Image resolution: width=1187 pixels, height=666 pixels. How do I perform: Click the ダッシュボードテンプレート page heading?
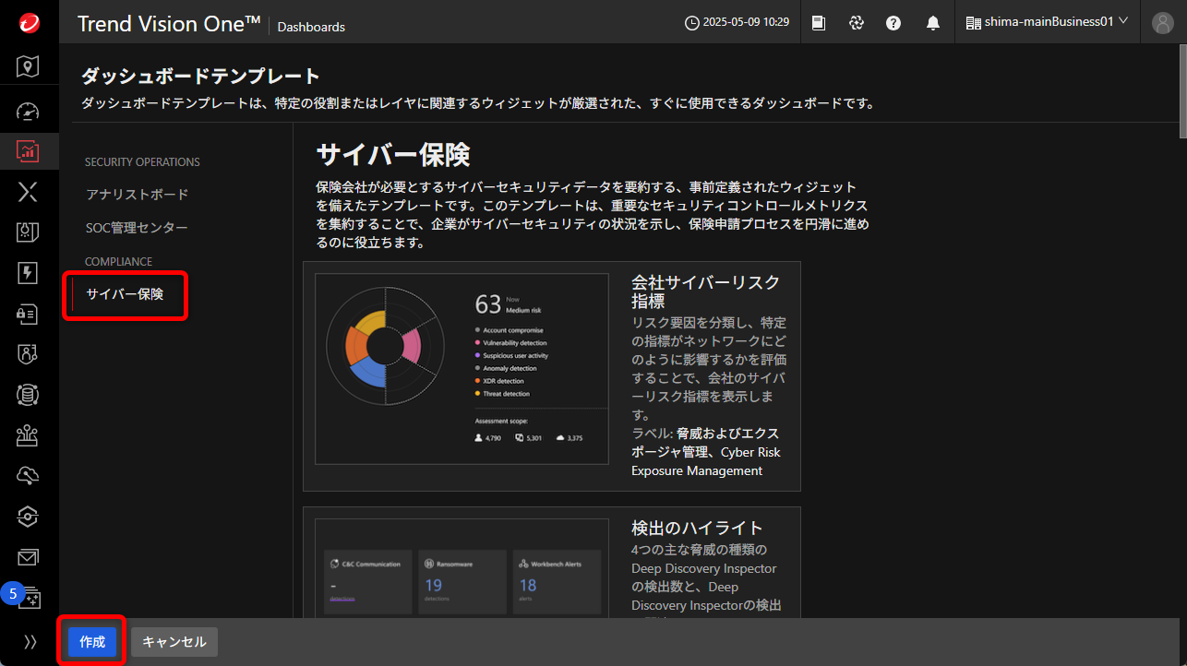click(x=200, y=77)
